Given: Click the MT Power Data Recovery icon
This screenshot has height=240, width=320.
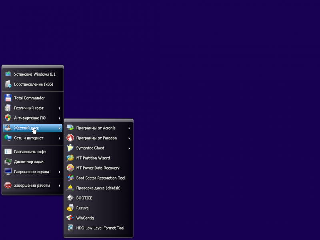Looking at the screenshot, I should pyautogui.click(x=70, y=168).
